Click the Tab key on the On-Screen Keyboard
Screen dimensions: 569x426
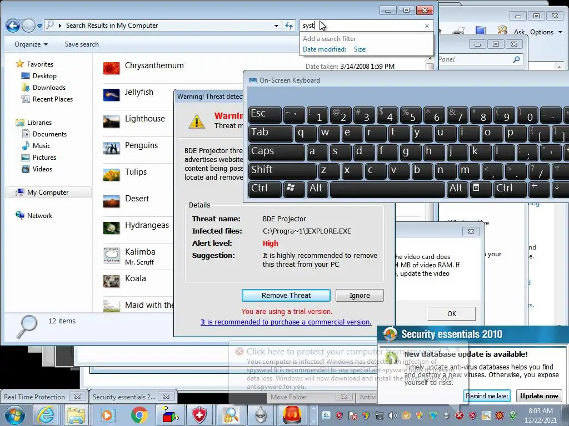tap(271, 133)
